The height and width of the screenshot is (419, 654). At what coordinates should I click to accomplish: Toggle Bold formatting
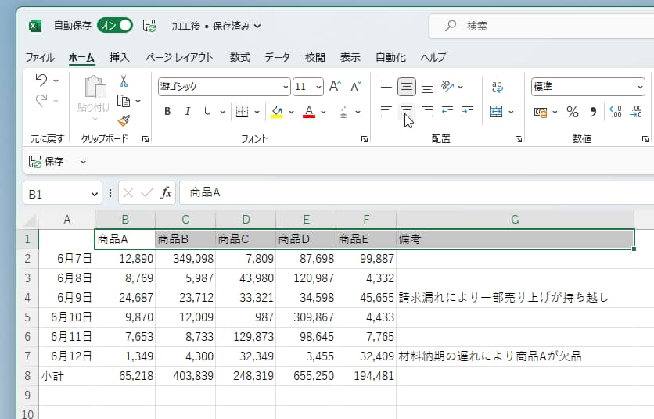click(167, 112)
